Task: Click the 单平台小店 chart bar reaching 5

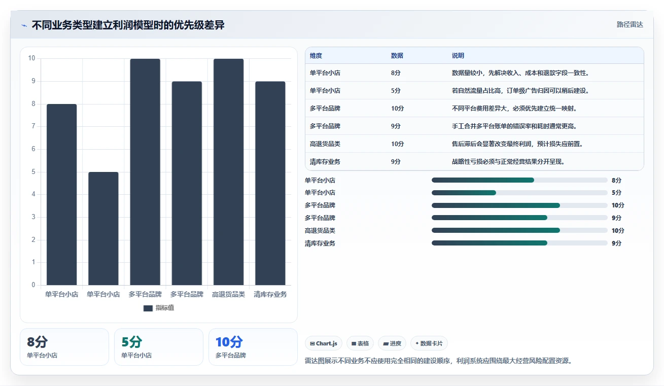Action: [103, 228]
